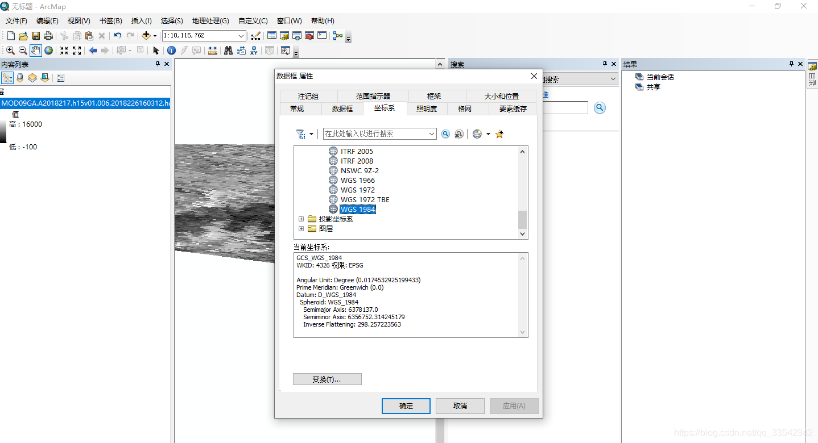This screenshot has width=818, height=443.
Task: Switch to the 常规 tab
Action: (297, 108)
